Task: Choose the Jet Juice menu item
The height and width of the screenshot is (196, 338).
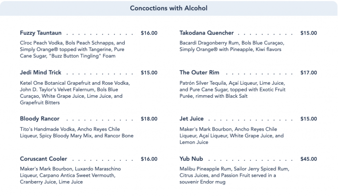Action: pyautogui.click(x=191, y=118)
